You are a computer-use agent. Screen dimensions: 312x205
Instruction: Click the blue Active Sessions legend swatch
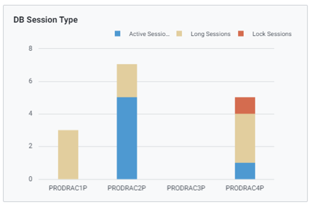[118, 34]
